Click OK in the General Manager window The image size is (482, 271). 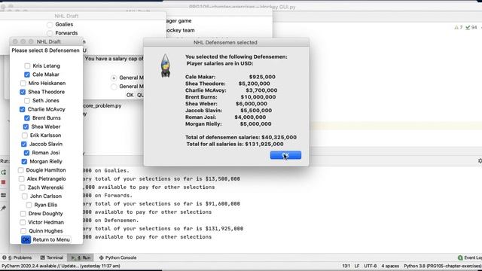tap(130, 96)
